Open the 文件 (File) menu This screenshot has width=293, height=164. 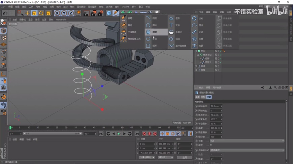tap(3, 7)
